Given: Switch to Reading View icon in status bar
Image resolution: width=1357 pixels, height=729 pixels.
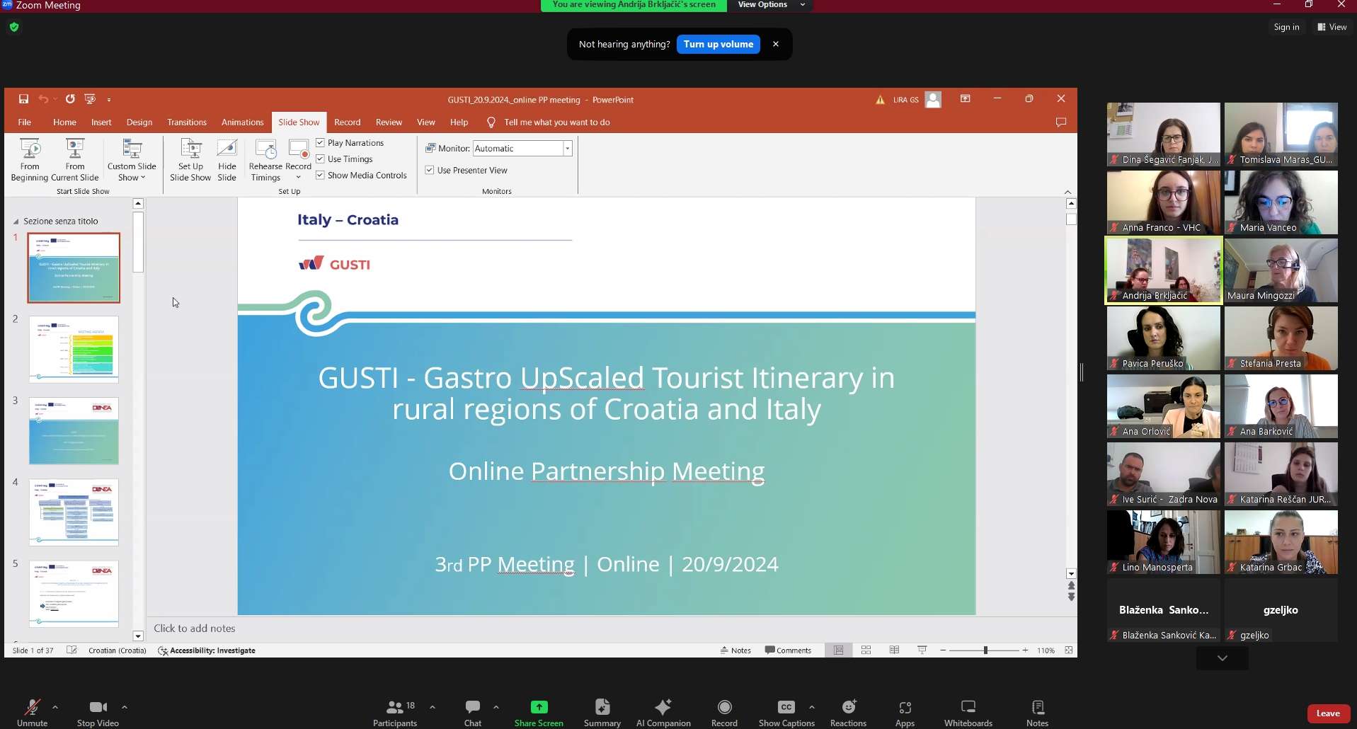Looking at the screenshot, I should (894, 650).
